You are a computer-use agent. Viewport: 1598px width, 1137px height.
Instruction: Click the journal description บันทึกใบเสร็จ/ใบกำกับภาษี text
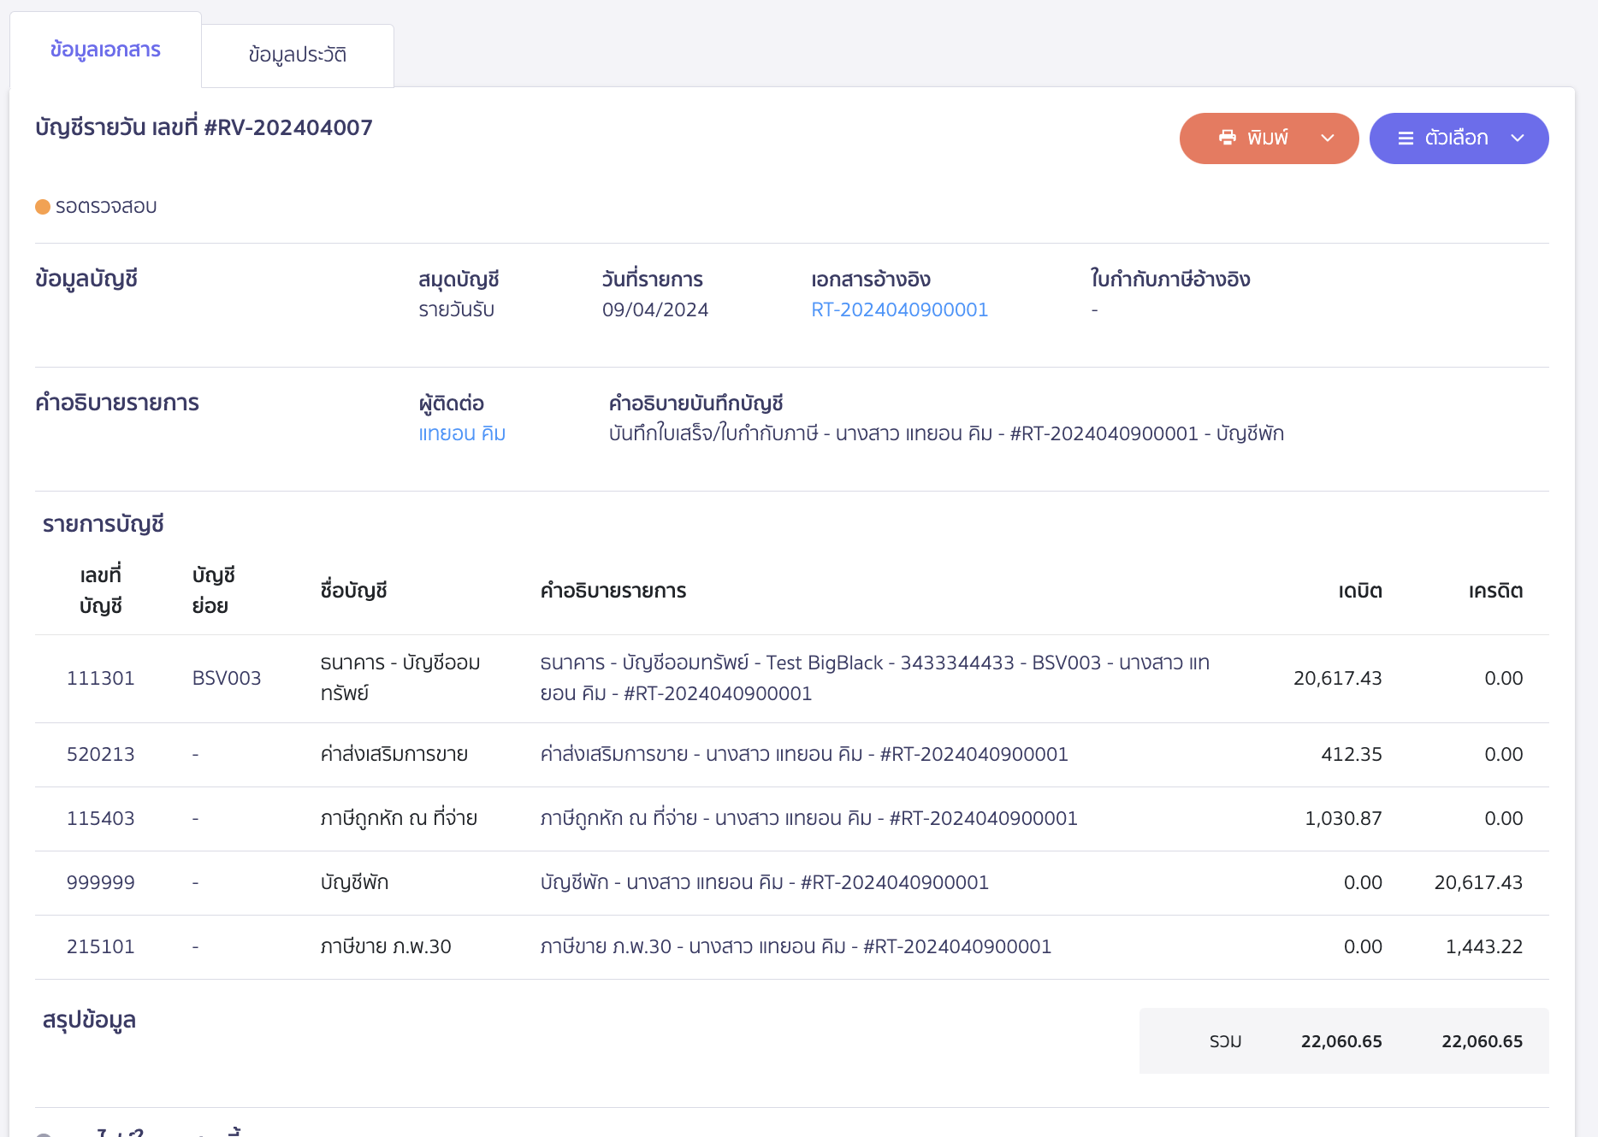pyautogui.click(x=947, y=433)
